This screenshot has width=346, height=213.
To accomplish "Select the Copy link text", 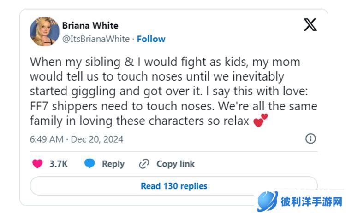I will point(175,164).
